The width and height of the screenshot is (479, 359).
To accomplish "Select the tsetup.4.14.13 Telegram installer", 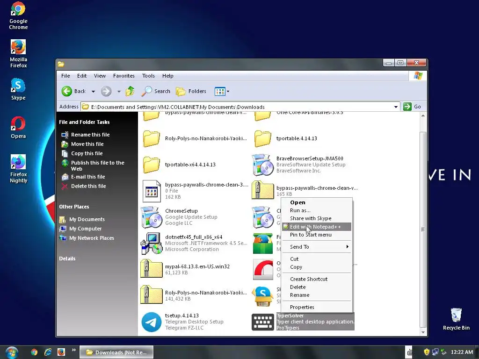I will tap(182, 322).
